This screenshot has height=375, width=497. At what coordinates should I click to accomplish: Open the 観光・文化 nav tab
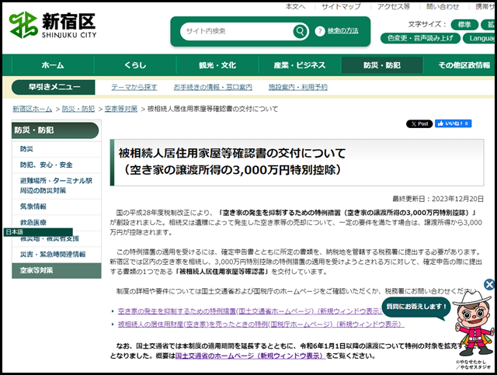(217, 65)
